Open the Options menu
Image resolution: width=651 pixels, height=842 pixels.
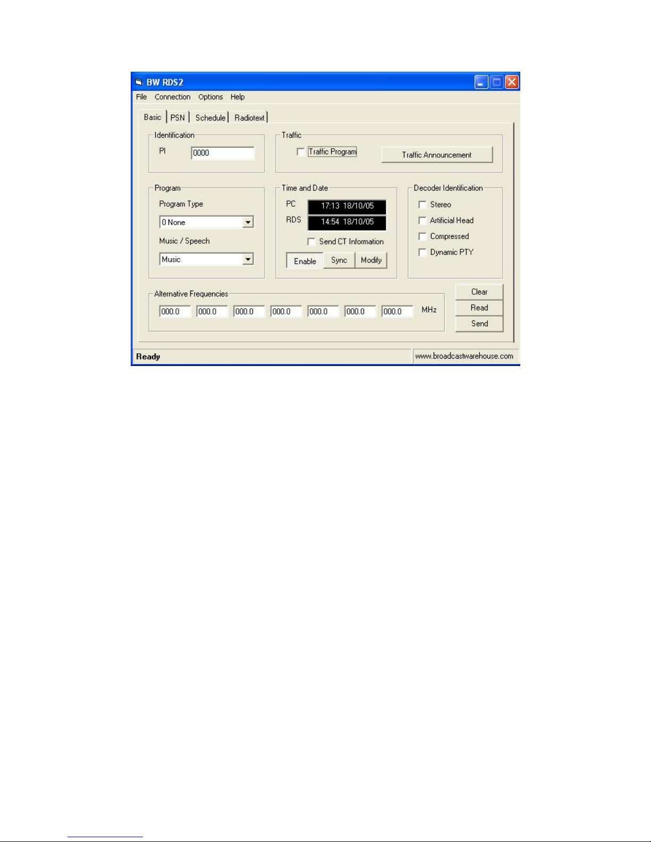coord(210,97)
